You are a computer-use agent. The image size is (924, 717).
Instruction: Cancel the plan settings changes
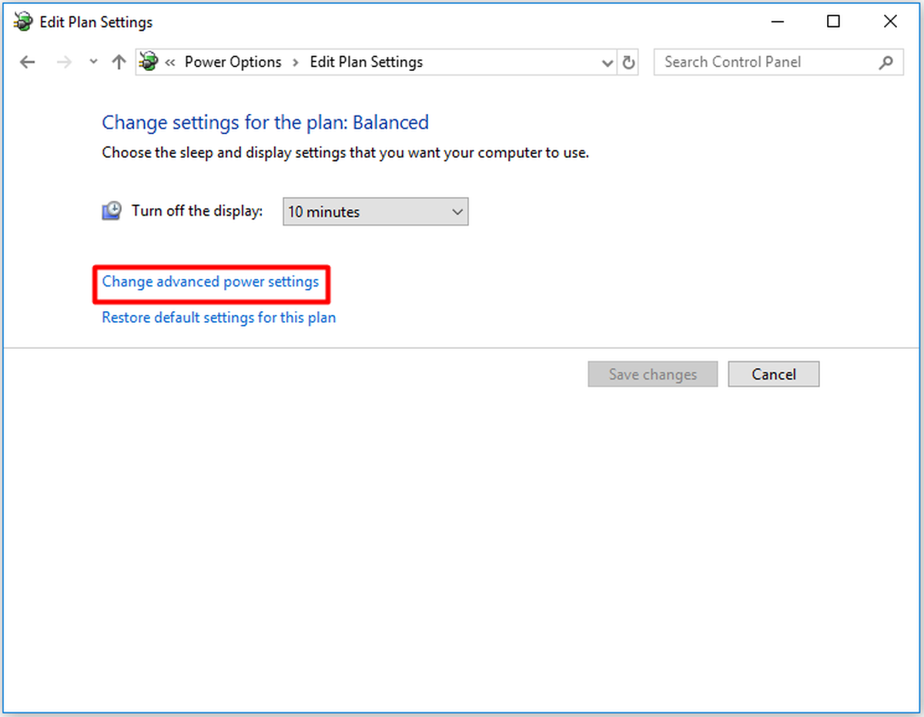click(x=774, y=374)
